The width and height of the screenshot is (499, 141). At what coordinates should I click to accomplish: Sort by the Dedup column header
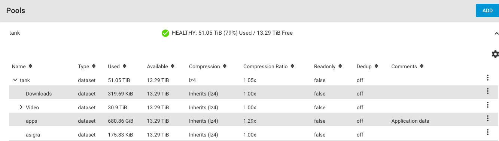(364, 66)
